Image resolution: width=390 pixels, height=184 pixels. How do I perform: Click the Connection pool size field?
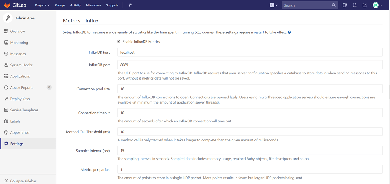(x=250, y=89)
